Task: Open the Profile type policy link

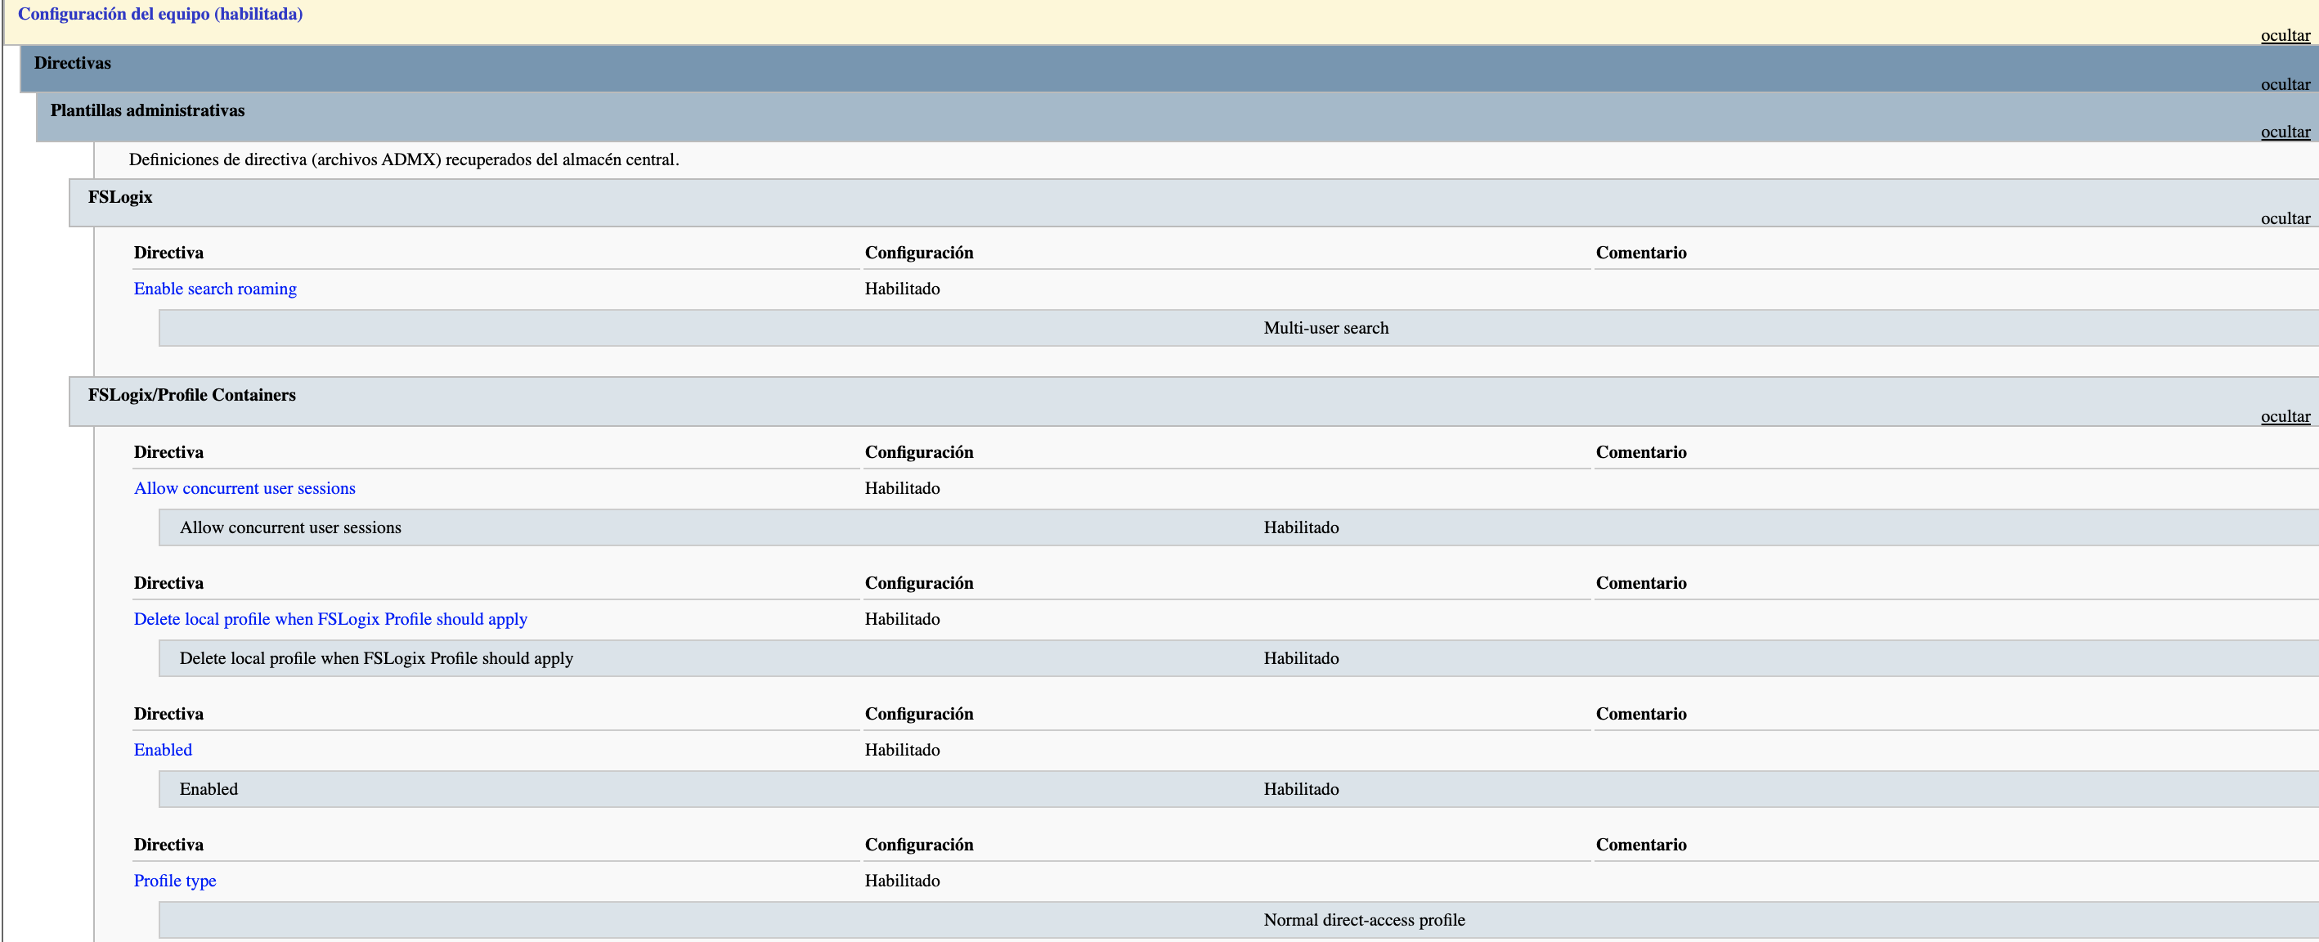Action: click(x=175, y=881)
